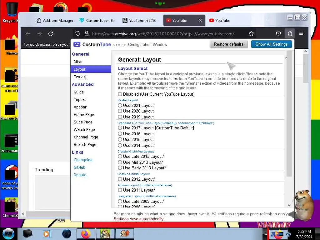Open the Pocket save icon

[x=278, y=34]
